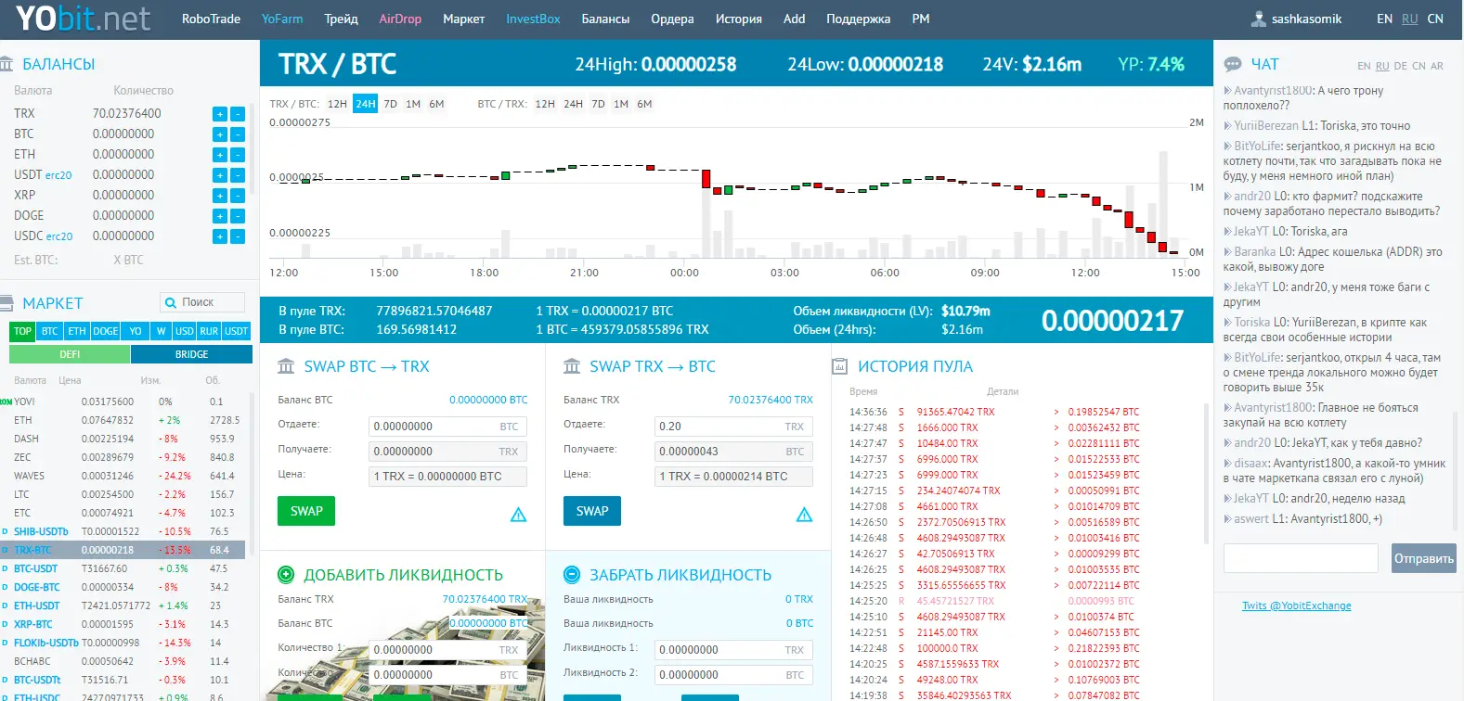Click the plus deposit icon for USDC erc20
The width and height of the screenshot is (1464, 701).
[220, 236]
